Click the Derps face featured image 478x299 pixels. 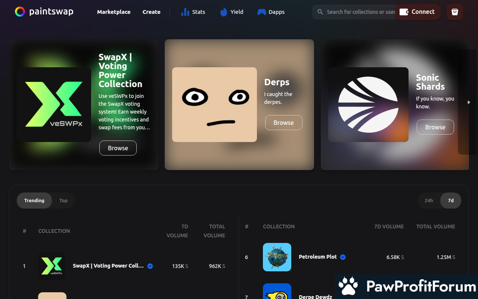point(214,105)
